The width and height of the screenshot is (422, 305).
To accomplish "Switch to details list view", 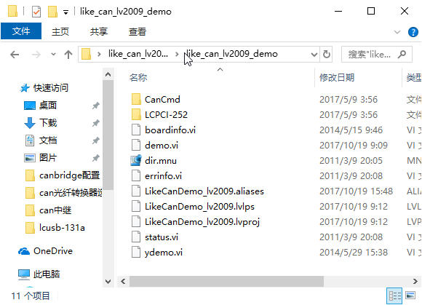I will [x=394, y=296].
